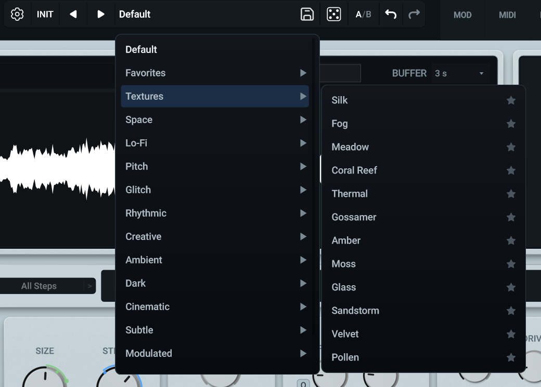The height and width of the screenshot is (387, 541).
Task: Click the SIZE knob
Action: point(45,377)
